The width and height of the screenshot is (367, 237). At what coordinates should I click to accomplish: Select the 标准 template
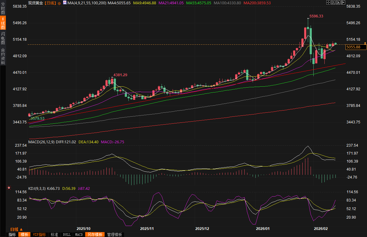pyautogui.click(x=54, y=235)
